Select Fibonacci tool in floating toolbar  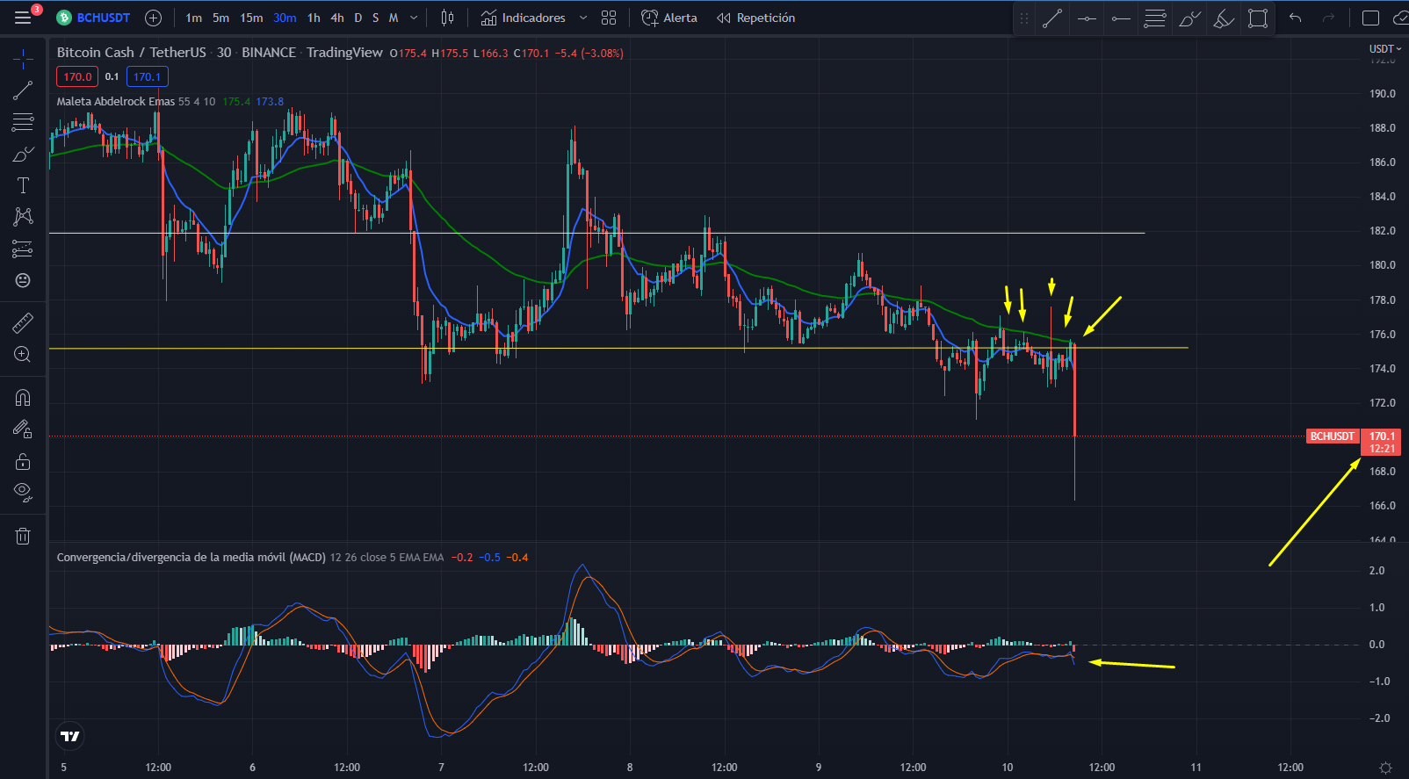coord(1155,18)
